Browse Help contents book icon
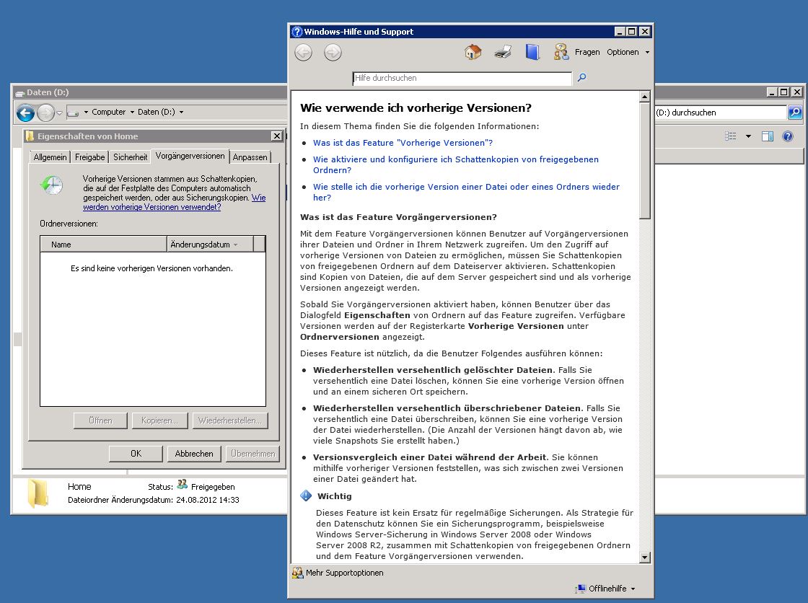The width and height of the screenshot is (808, 603). [532, 52]
